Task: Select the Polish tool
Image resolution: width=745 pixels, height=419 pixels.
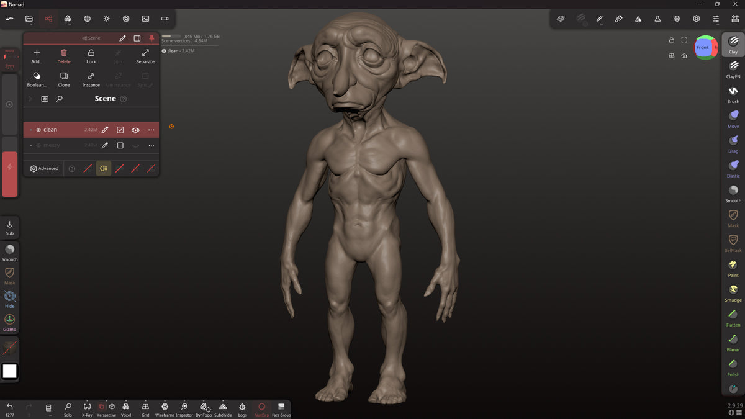Action: coord(733,367)
